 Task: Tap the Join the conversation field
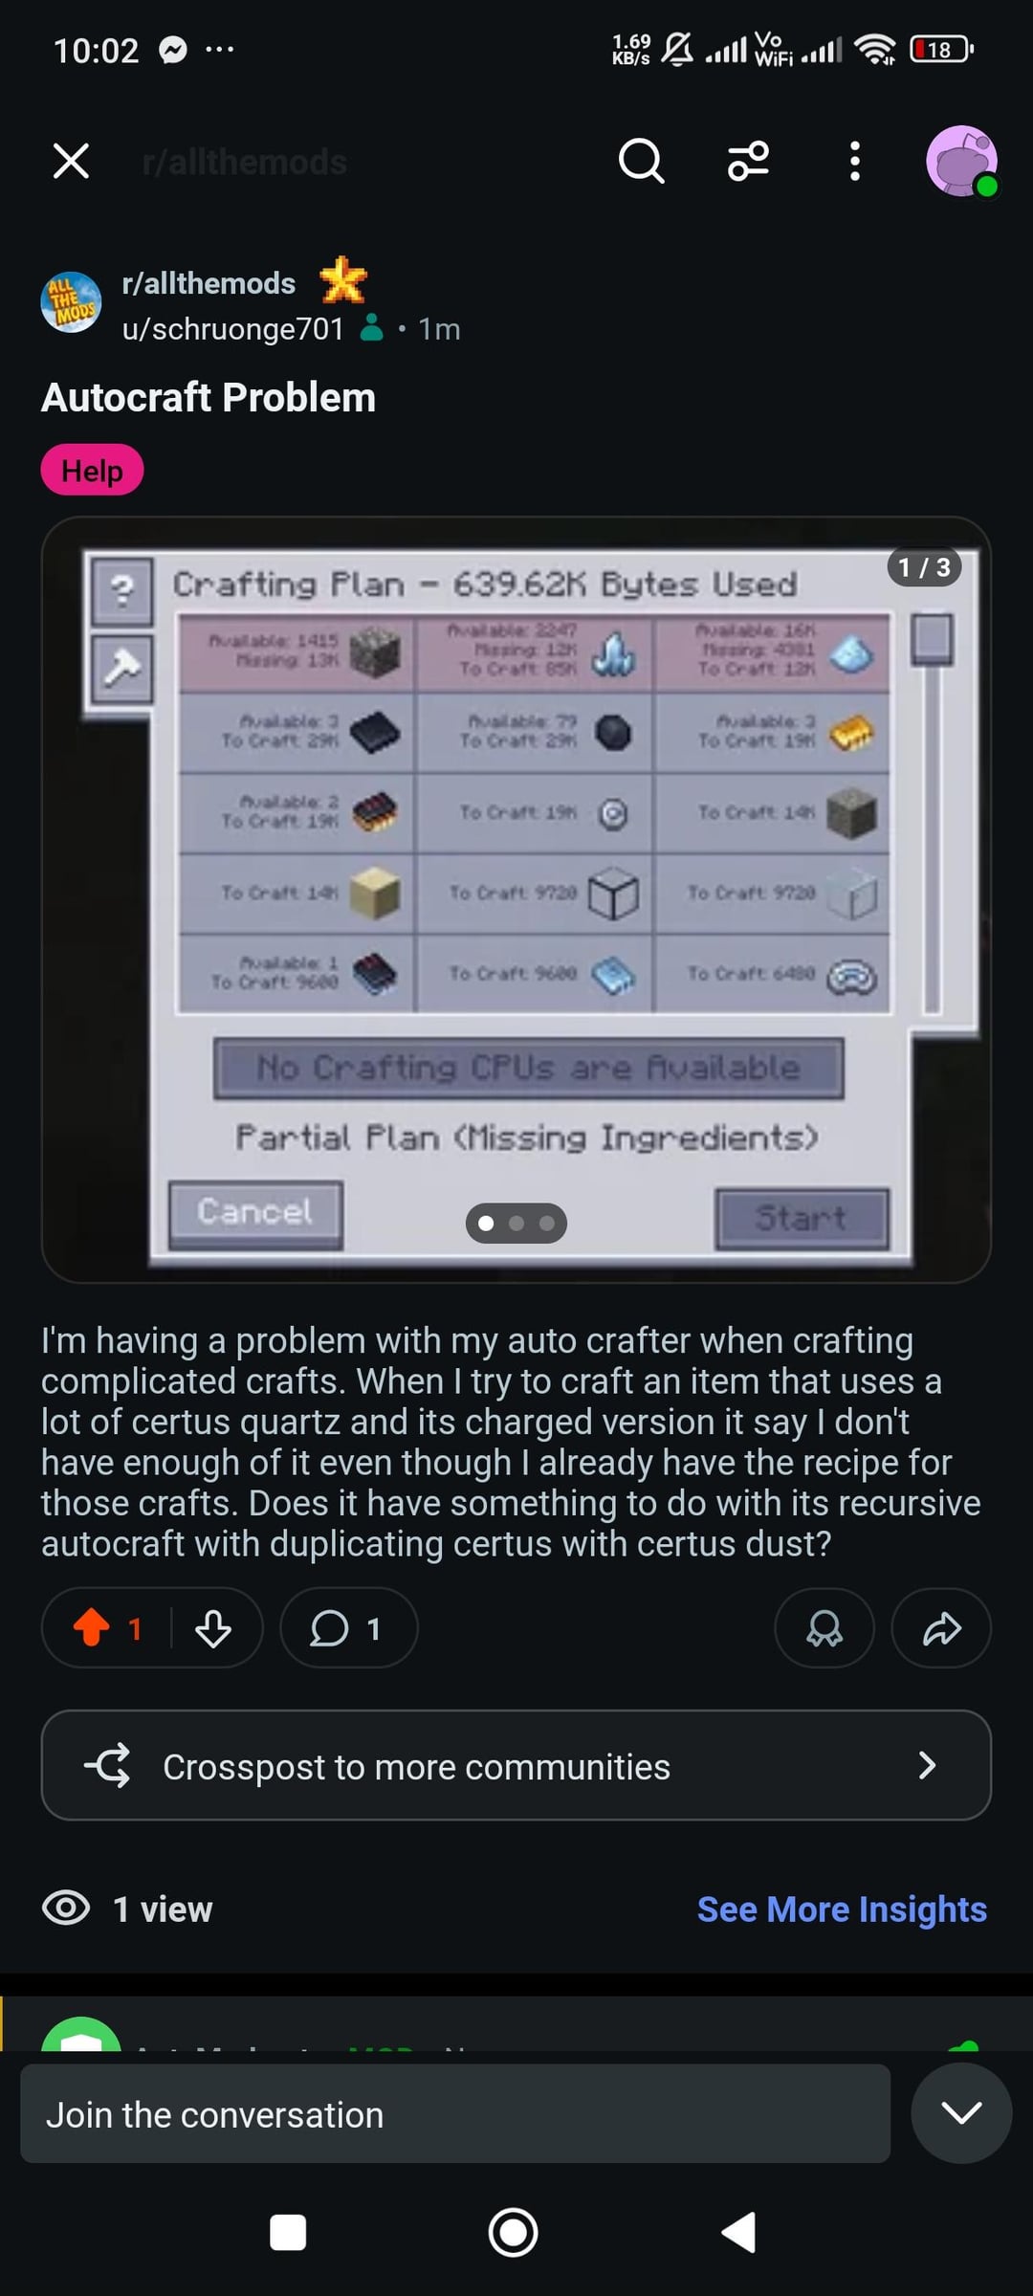pyautogui.click(x=455, y=2113)
